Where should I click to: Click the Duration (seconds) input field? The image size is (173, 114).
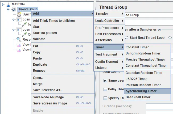159,106
